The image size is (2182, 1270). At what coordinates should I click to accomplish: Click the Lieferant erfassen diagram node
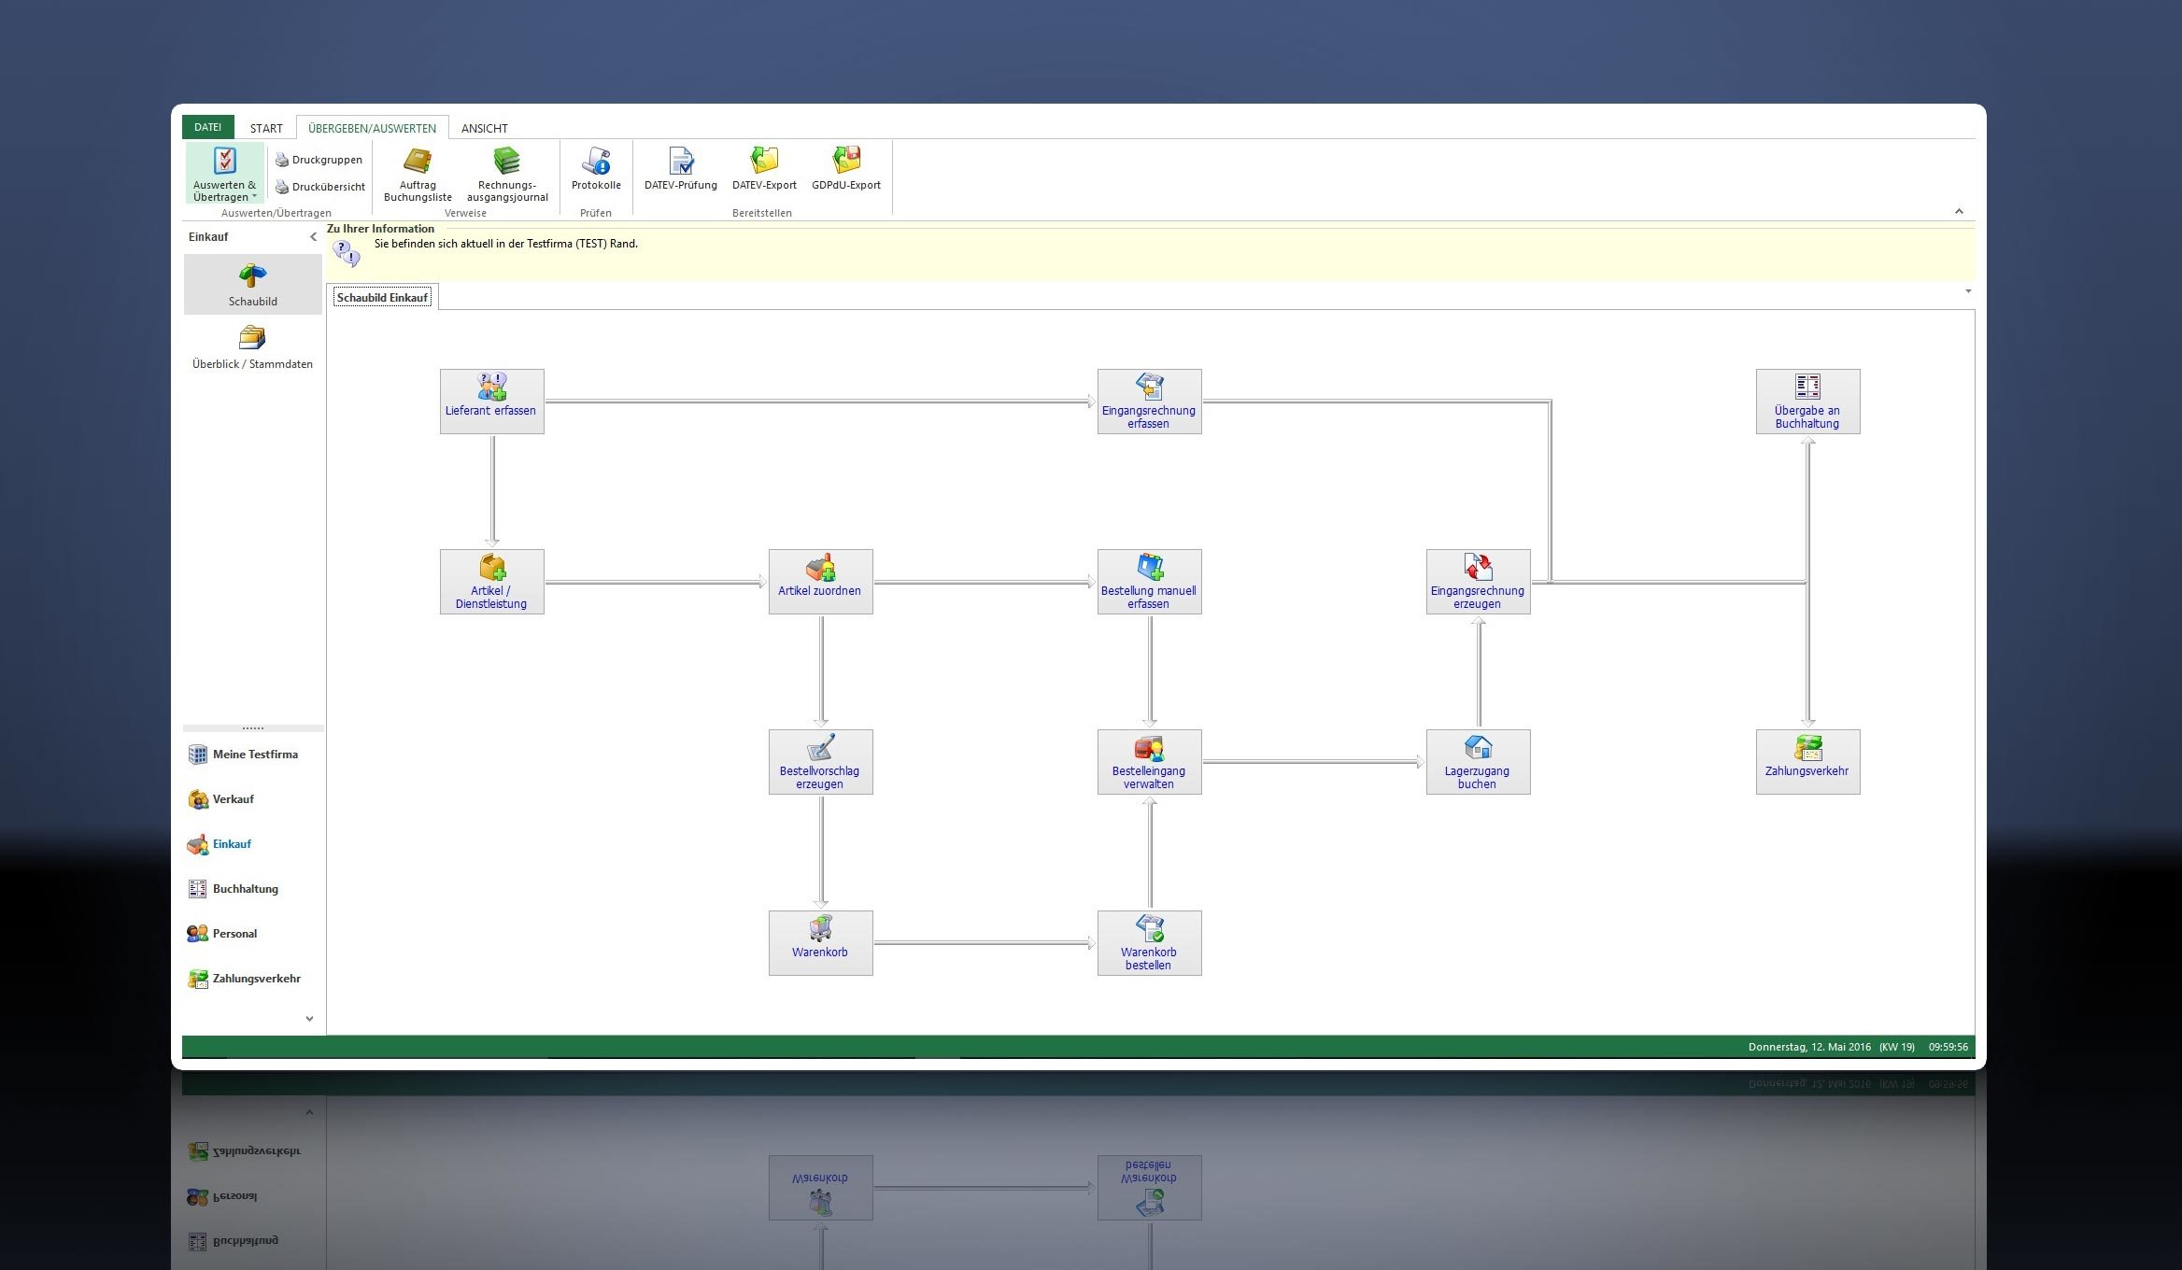tap(491, 401)
